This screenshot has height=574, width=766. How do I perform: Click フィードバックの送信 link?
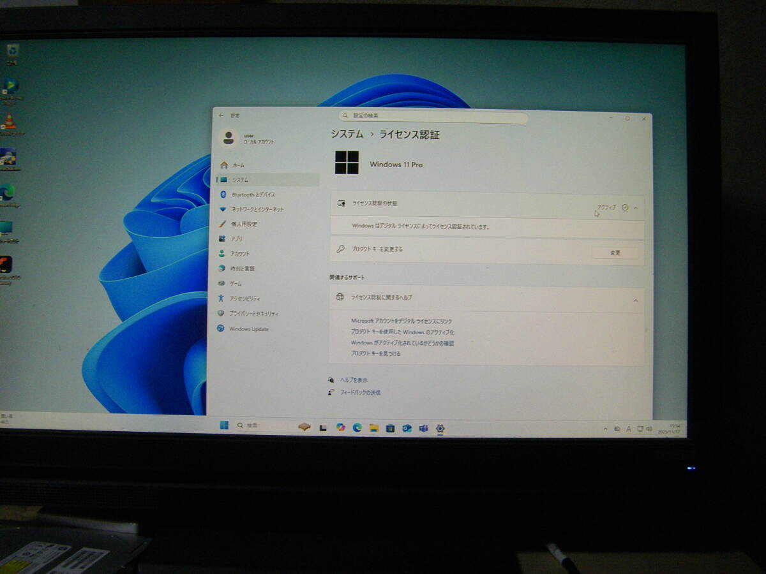[360, 393]
